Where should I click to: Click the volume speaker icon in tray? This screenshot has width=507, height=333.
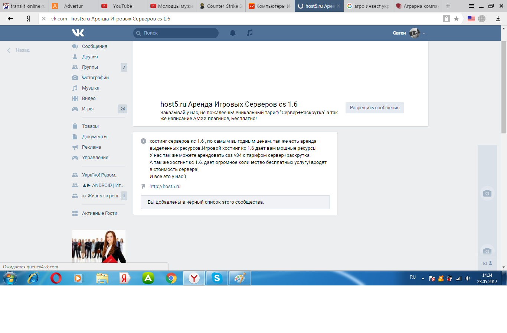click(468, 278)
